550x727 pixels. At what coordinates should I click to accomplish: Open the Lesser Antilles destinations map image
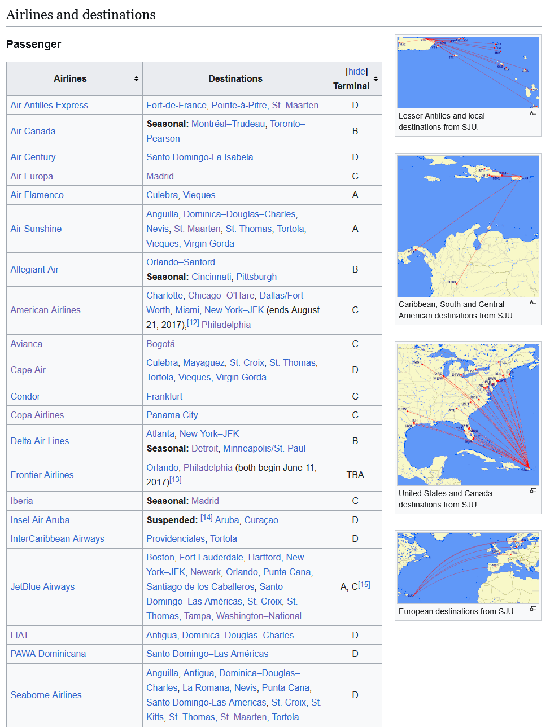pyautogui.click(x=468, y=72)
